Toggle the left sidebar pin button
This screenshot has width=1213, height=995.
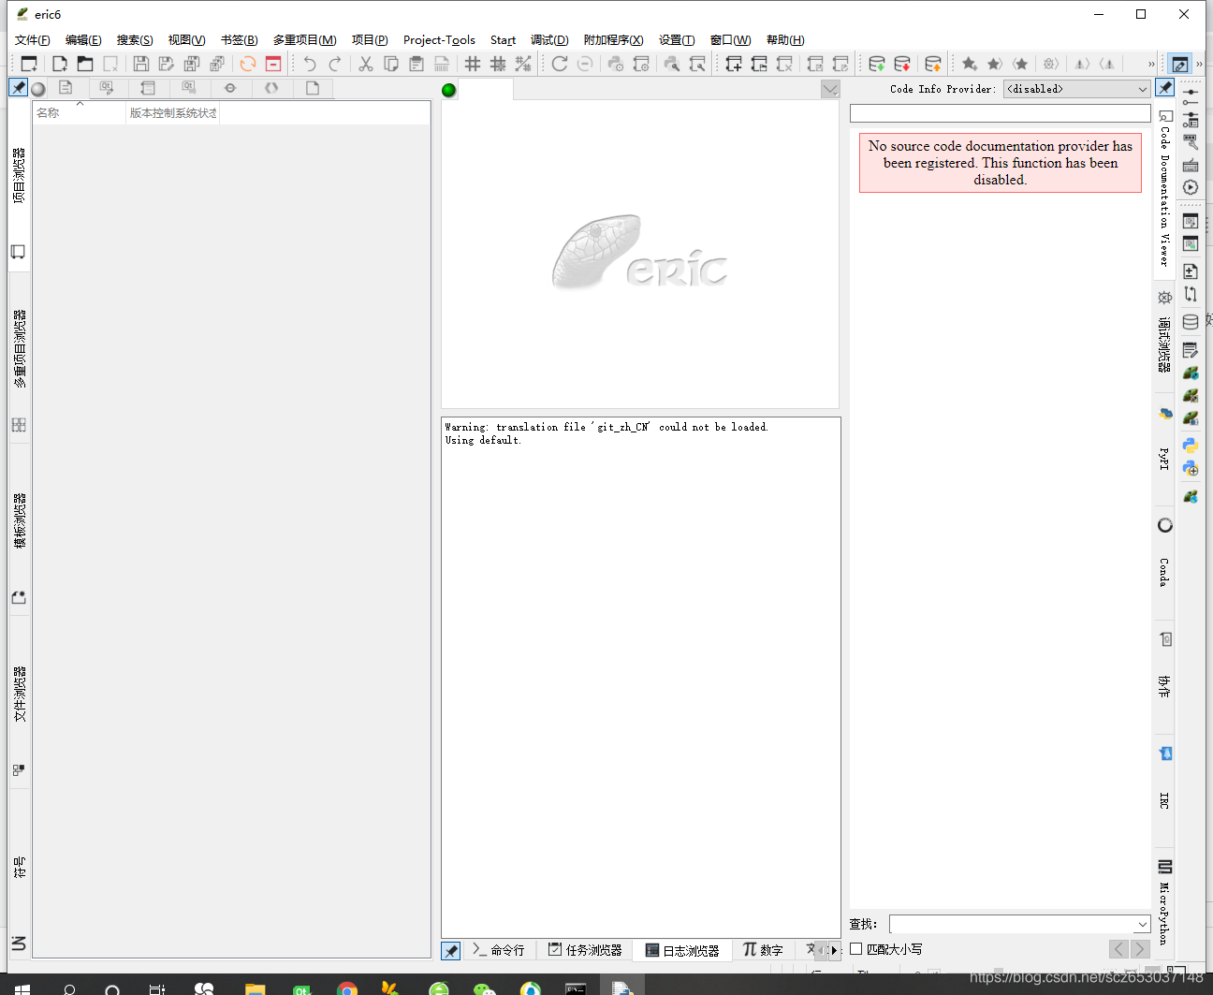(x=18, y=88)
